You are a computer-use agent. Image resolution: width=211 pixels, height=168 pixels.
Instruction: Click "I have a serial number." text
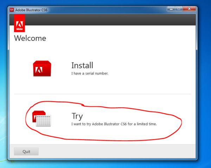(x=90, y=73)
